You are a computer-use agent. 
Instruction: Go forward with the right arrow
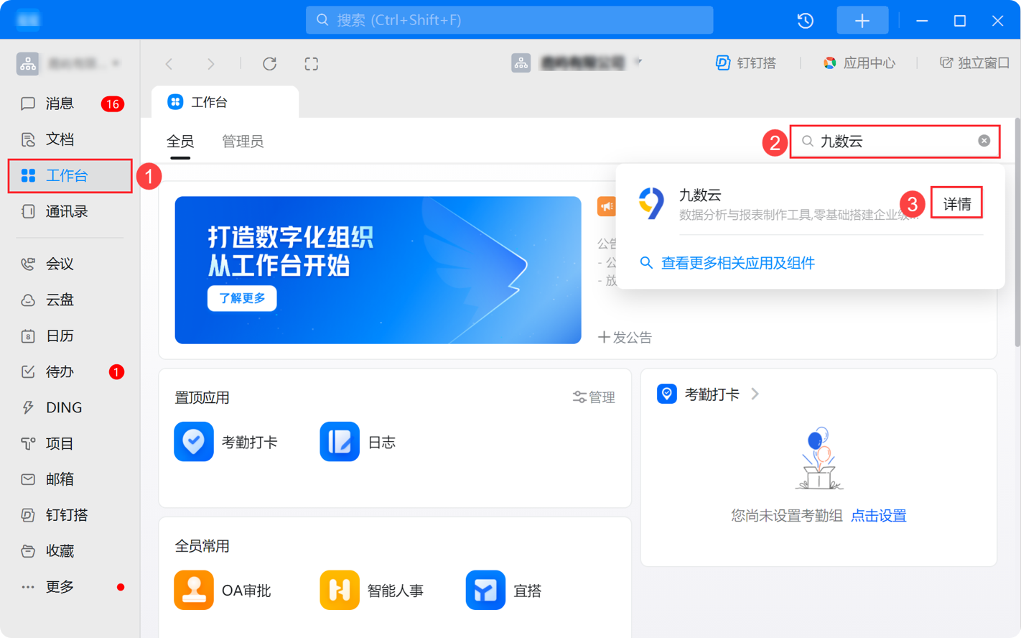pos(210,64)
